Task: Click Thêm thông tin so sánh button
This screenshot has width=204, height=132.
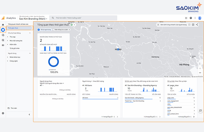Action: 62,30
